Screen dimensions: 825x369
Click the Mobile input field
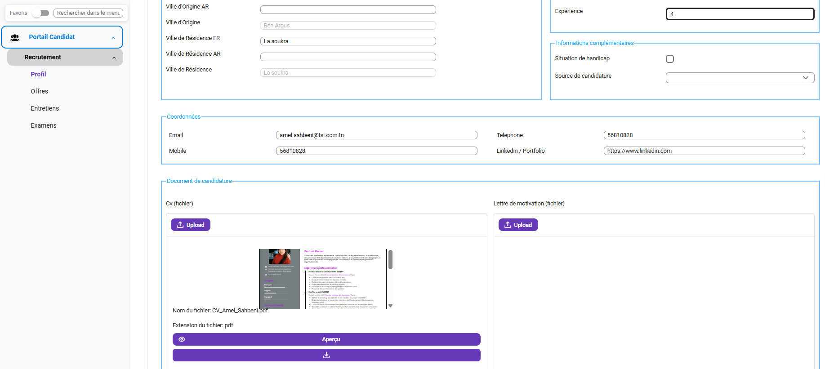377,151
